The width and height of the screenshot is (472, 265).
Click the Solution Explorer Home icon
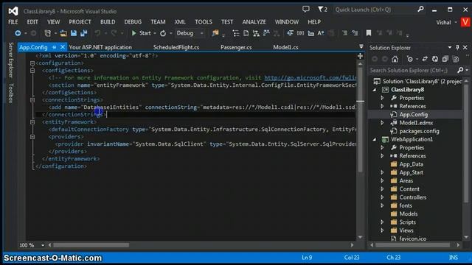[x=395, y=59]
